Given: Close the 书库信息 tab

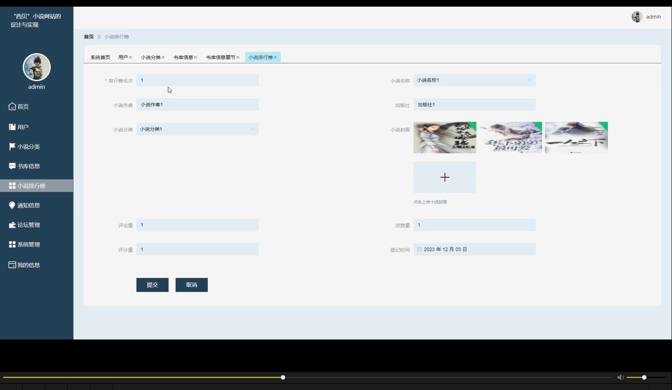Looking at the screenshot, I should [x=195, y=57].
